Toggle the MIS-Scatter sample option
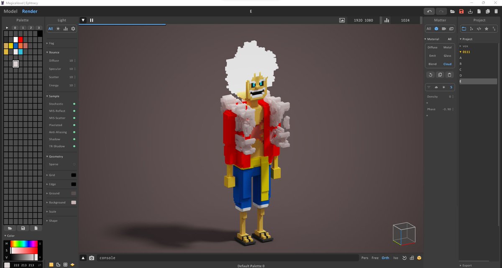502x268 pixels. tap(74, 118)
